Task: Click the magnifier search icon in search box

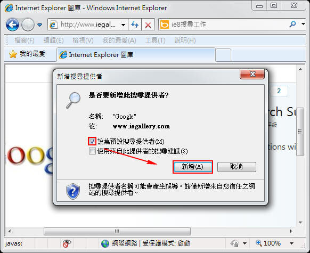Action: pos(292,25)
